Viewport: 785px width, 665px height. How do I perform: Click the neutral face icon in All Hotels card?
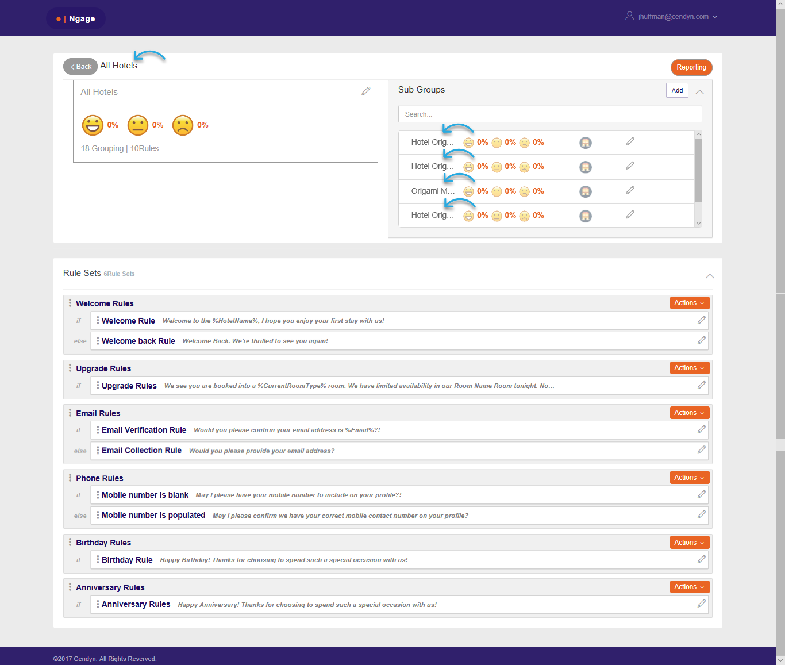(x=138, y=125)
